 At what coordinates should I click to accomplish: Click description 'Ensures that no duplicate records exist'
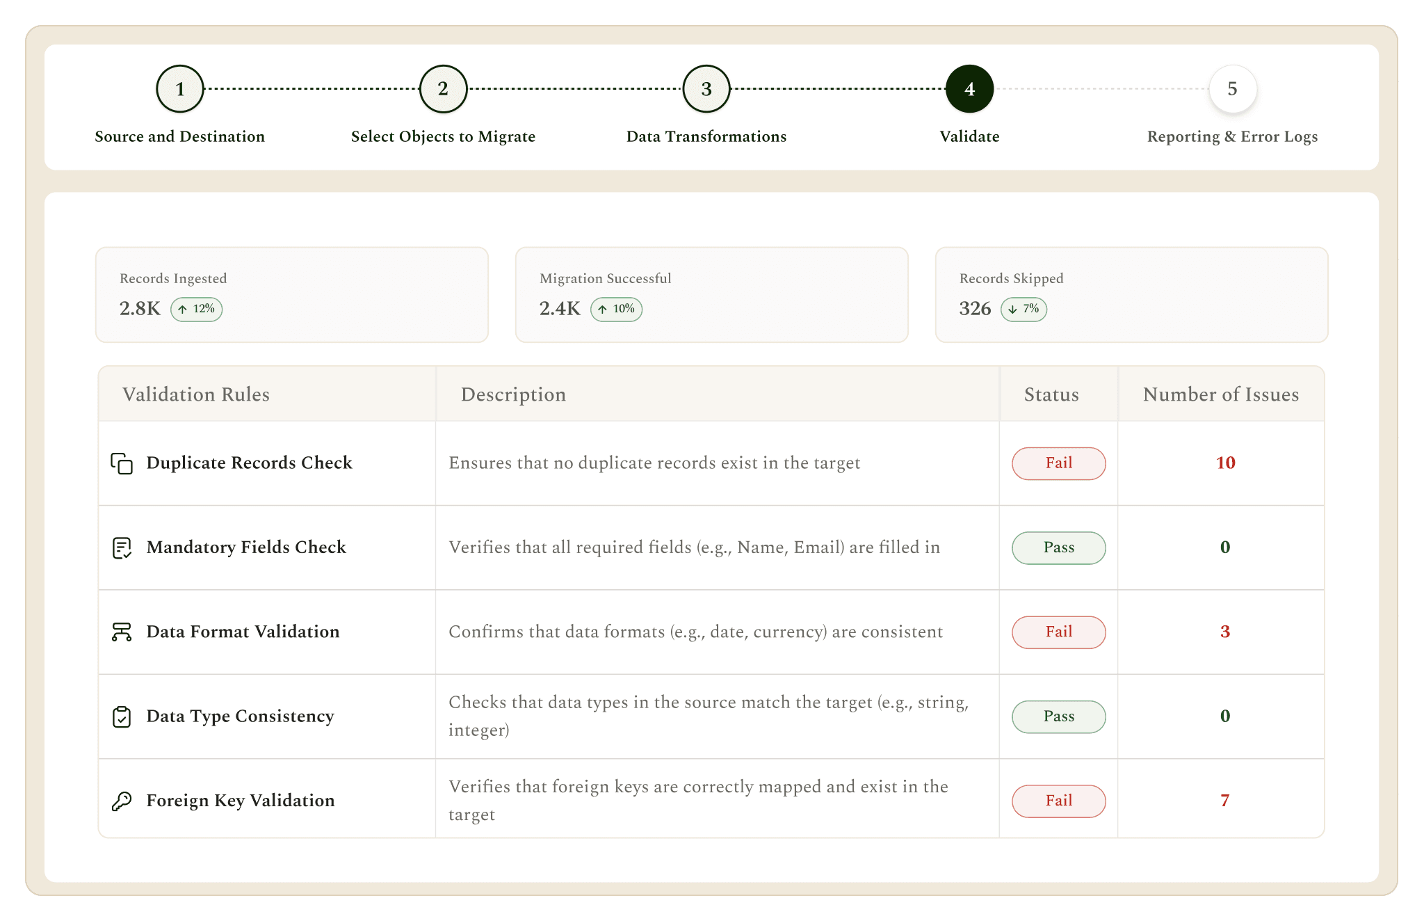tap(654, 463)
